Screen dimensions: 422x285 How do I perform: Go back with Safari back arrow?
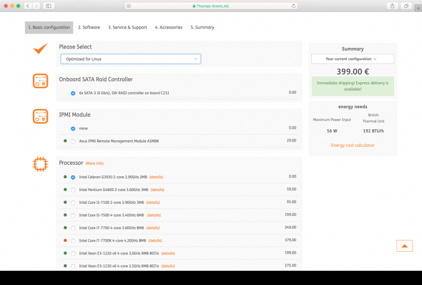click(28, 6)
